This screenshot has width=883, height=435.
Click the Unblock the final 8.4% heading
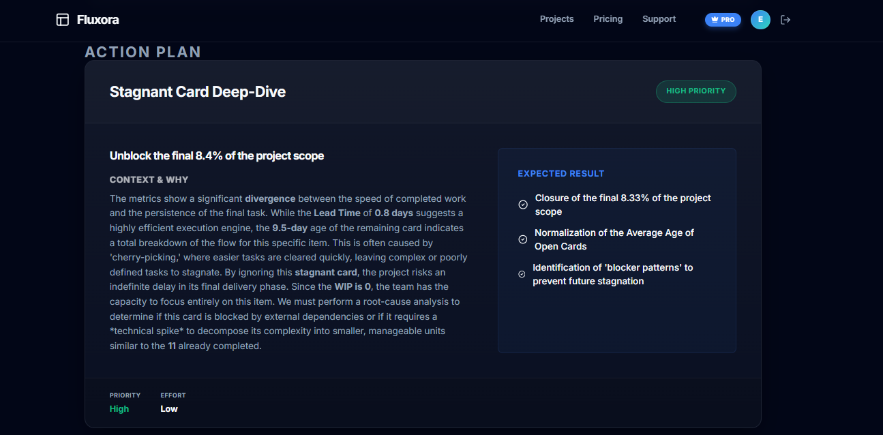point(217,156)
